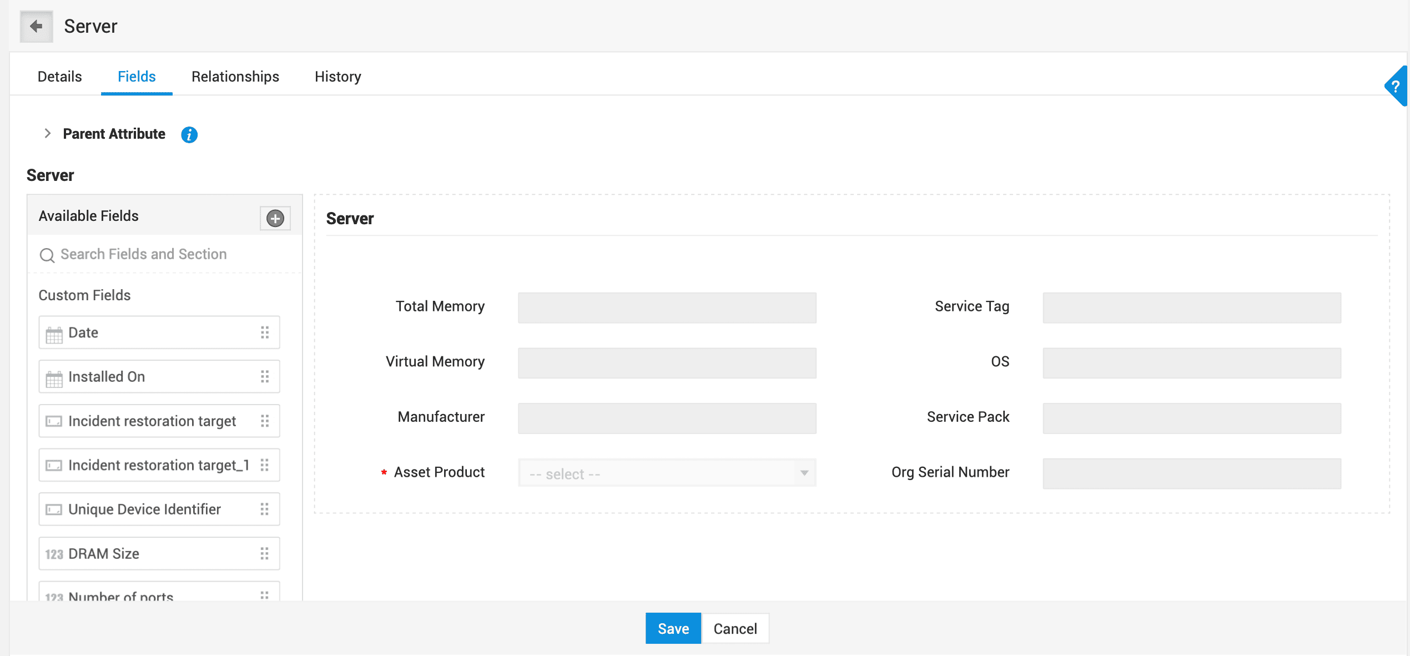The height and width of the screenshot is (656, 1410).
Task: Click the Asset Product dropdown arrow
Action: [x=804, y=473]
